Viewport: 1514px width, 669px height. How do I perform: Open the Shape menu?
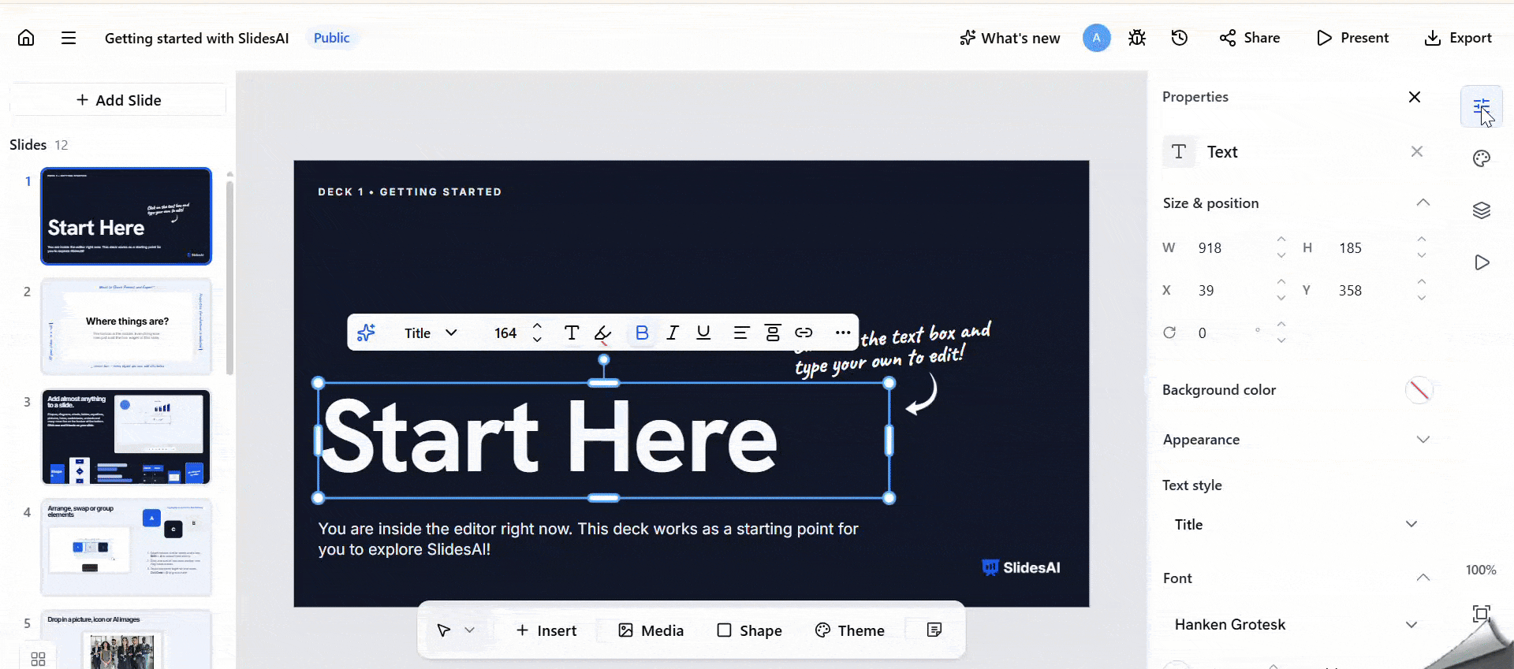[749, 630]
